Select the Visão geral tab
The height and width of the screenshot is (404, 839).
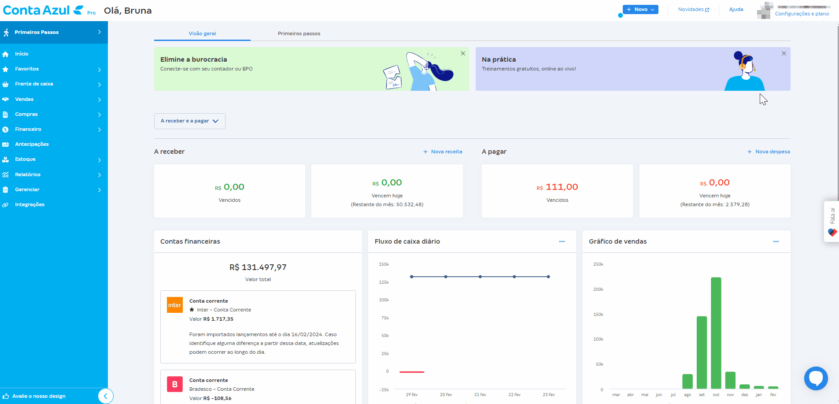(x=202, y=33)
